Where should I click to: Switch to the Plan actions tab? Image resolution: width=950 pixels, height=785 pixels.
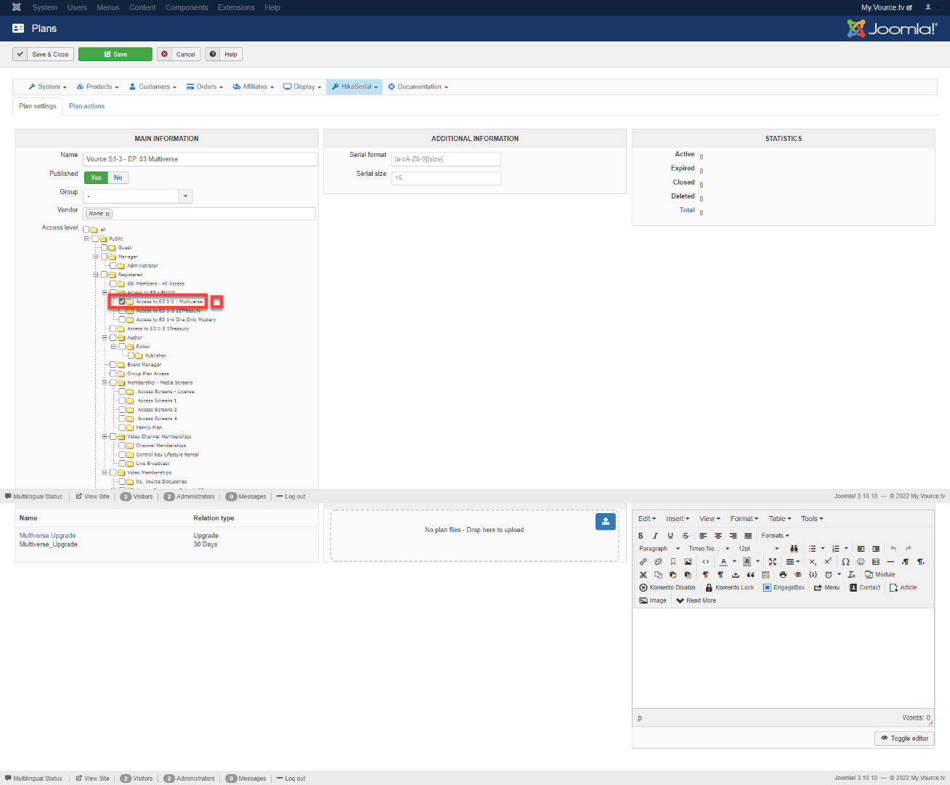pos(86,106)
